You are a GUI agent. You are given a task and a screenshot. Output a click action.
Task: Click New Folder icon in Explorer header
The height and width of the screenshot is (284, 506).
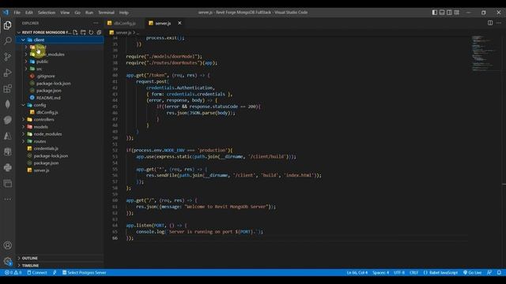tap(83, 32)
